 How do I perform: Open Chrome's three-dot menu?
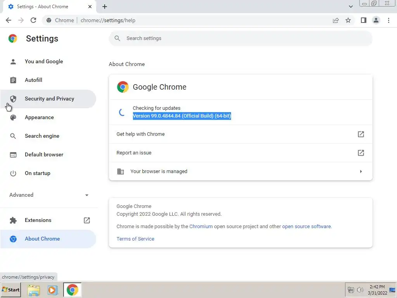click(x=388, y=20)
